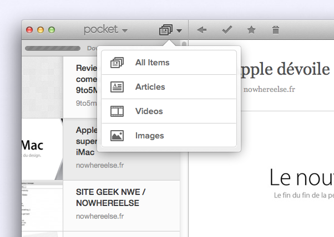
Task: Favorite the article with the star icon
Action: [251, 30]
